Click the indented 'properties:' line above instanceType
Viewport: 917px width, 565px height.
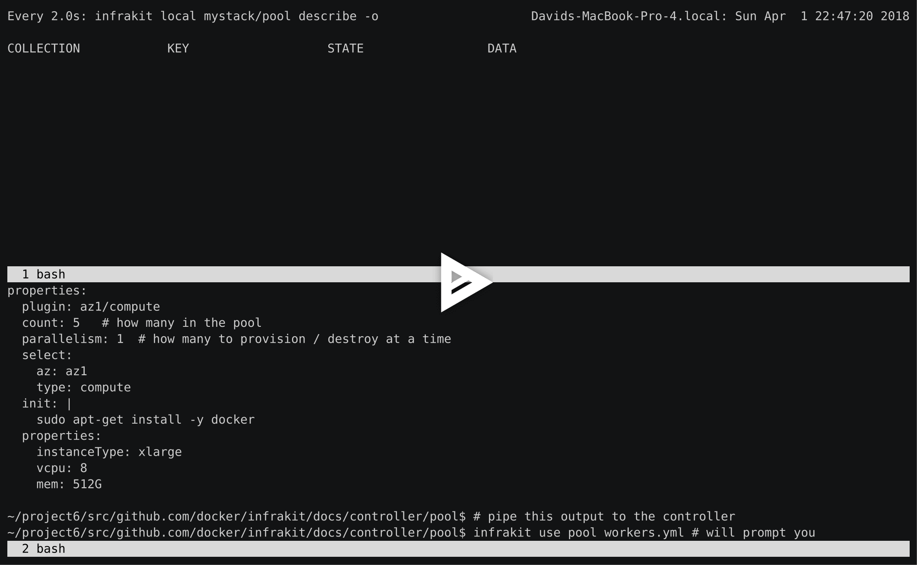62,436
